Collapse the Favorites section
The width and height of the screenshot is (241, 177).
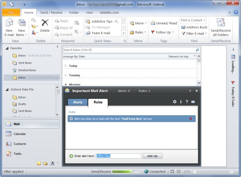click(x=7, y=48)
